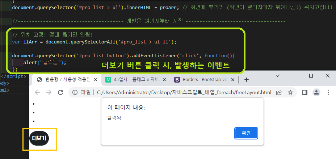Viewport: 336px width, 159px height.
Task: Click the '개발은 여기서부터 시작' comment
Action: (155, 21)
